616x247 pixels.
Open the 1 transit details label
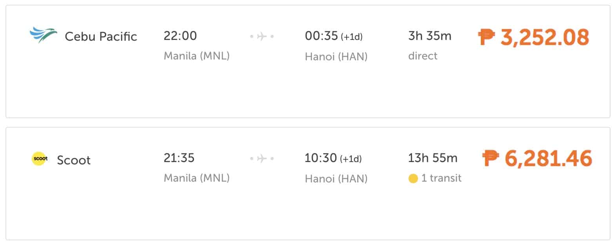[441, 178]
